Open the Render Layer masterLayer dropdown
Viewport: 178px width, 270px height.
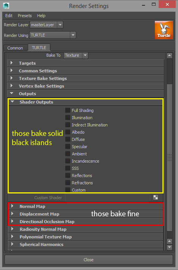pos(47,25)
